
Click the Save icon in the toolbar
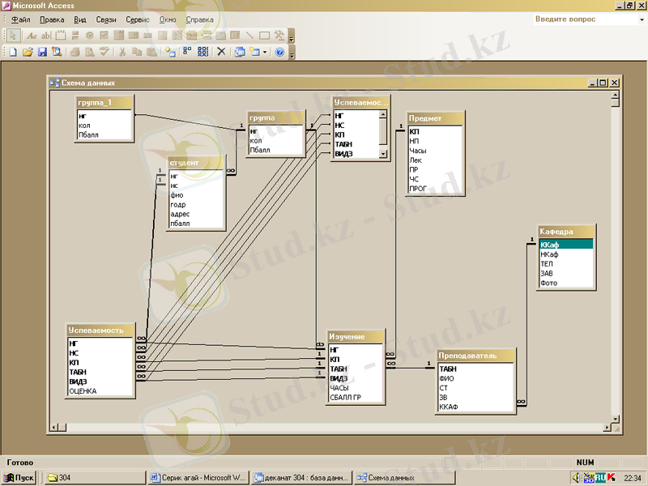(42, 52)
